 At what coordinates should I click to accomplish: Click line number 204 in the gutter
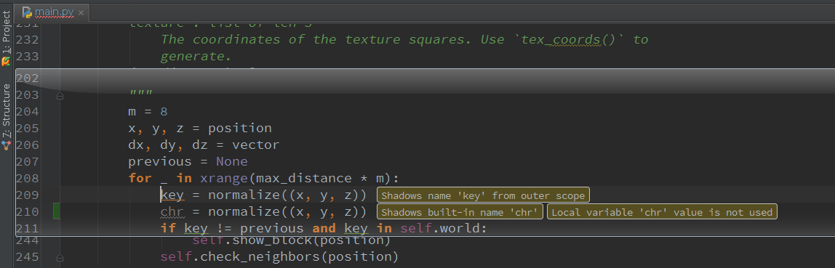point(28,112)
